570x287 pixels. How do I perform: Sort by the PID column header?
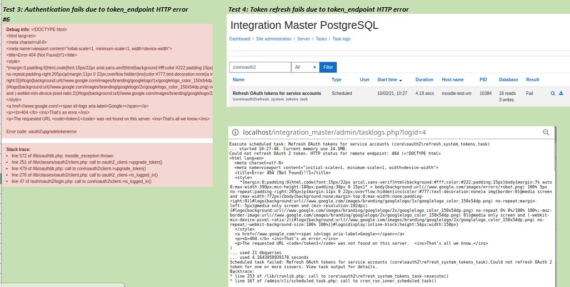483,80
